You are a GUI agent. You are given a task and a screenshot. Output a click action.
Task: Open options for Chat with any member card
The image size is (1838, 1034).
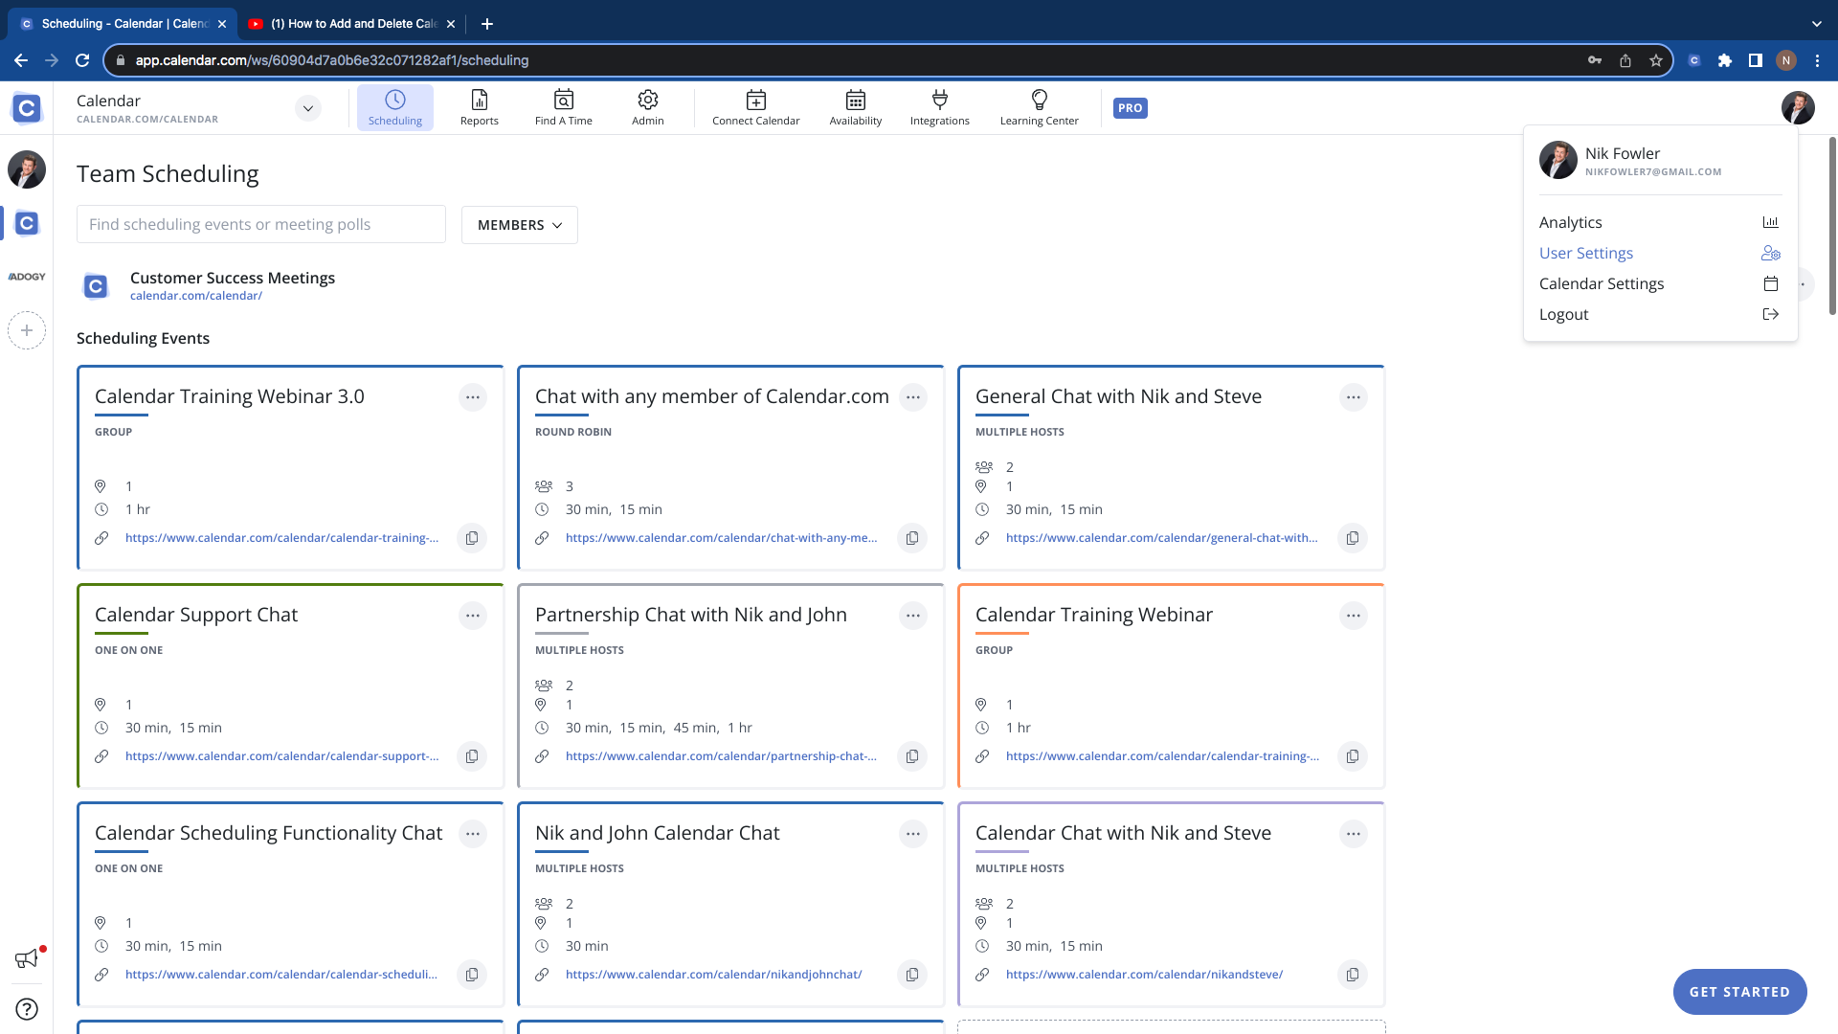pos(912,397)
